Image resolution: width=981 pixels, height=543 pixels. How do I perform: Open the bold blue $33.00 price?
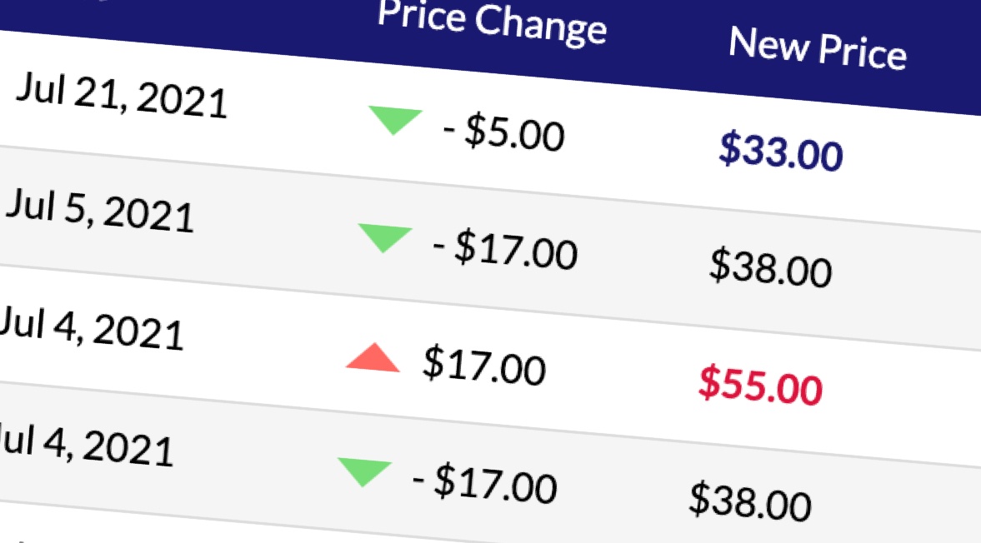tap(781, 152)
